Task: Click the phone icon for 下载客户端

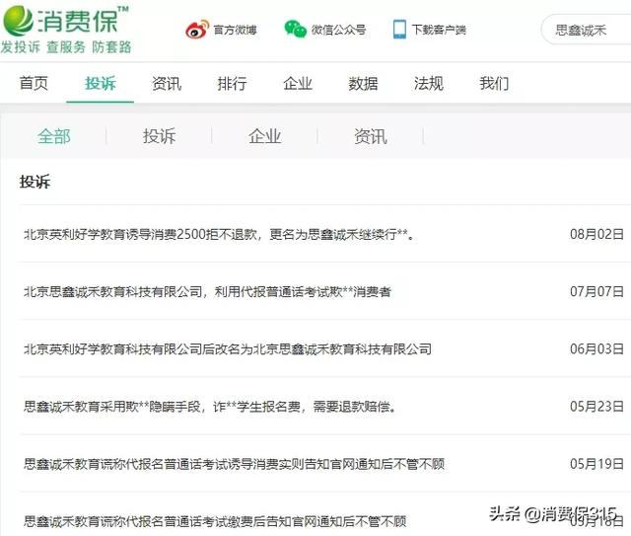Action: (x=399, y=29)
